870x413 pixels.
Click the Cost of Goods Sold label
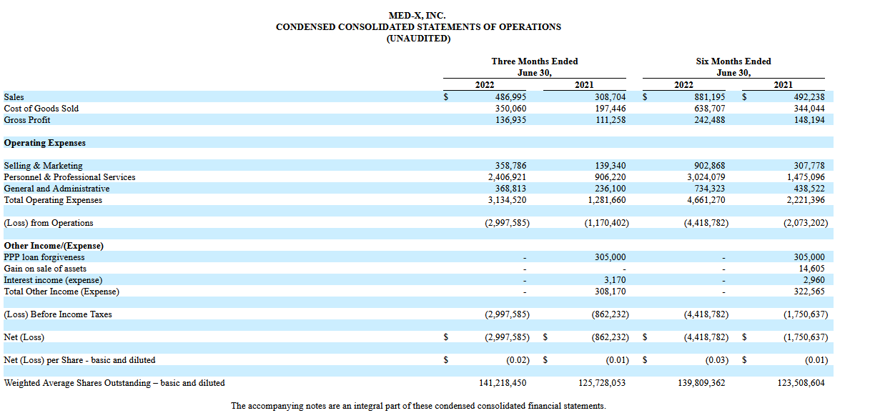coord(41,109)
